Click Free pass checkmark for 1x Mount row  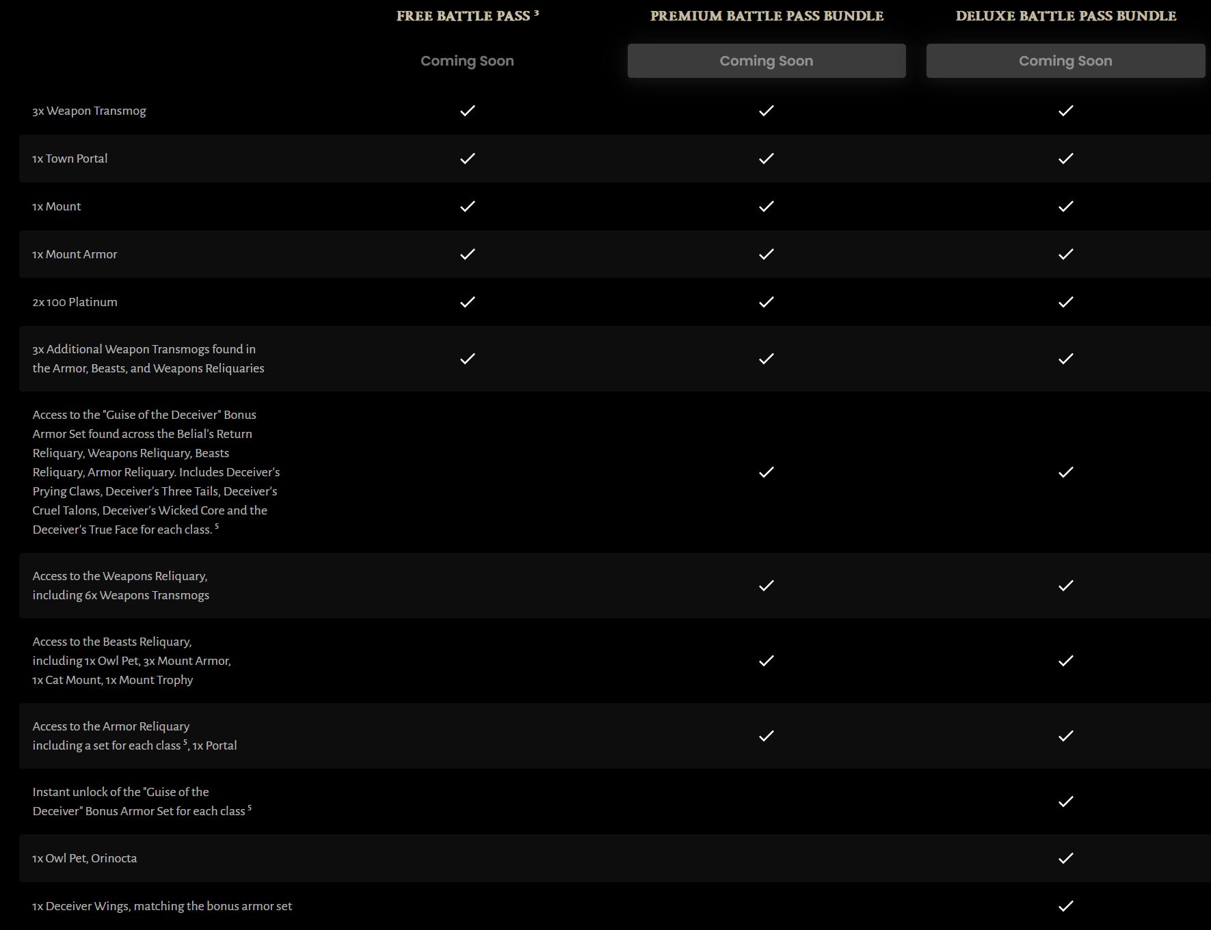468,206
